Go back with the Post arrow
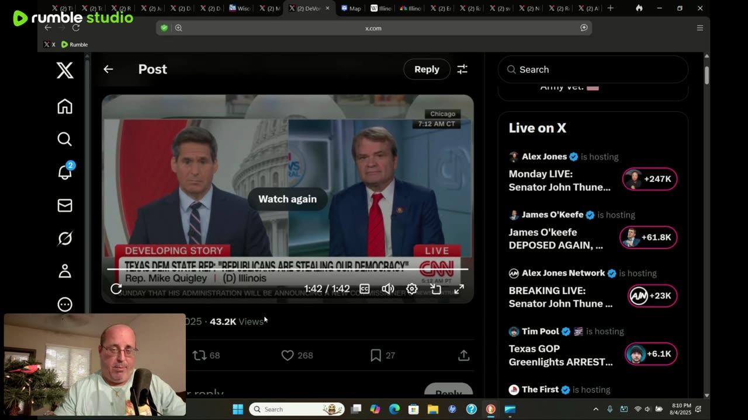The width and height of the screenshot is (748, 420). pos(108,69)
